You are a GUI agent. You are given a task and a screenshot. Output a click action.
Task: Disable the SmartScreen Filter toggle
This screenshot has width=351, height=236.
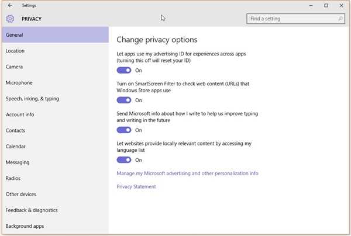(x=124, y=100)
